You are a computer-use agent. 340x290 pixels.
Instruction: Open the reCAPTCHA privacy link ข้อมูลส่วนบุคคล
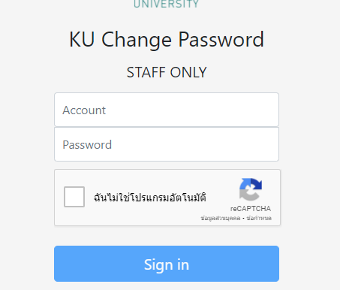tap(221, 218)
